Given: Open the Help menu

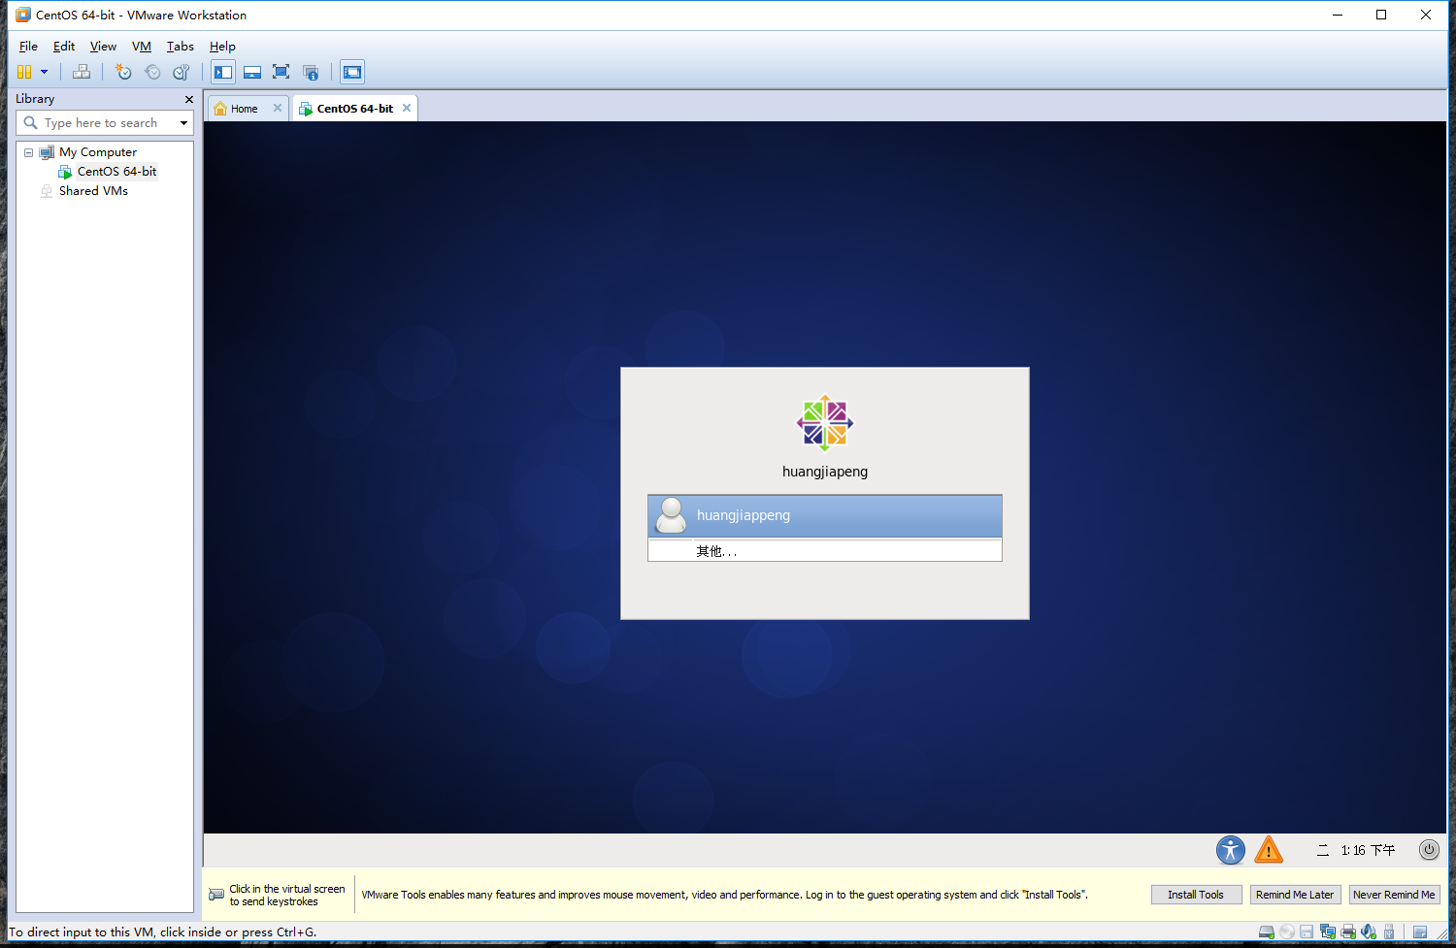Looking at the screenshot, I should pos(222,47).
